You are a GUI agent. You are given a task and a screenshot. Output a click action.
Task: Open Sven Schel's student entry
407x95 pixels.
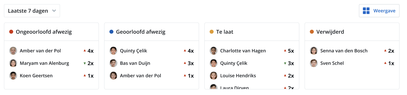(352, 63)
